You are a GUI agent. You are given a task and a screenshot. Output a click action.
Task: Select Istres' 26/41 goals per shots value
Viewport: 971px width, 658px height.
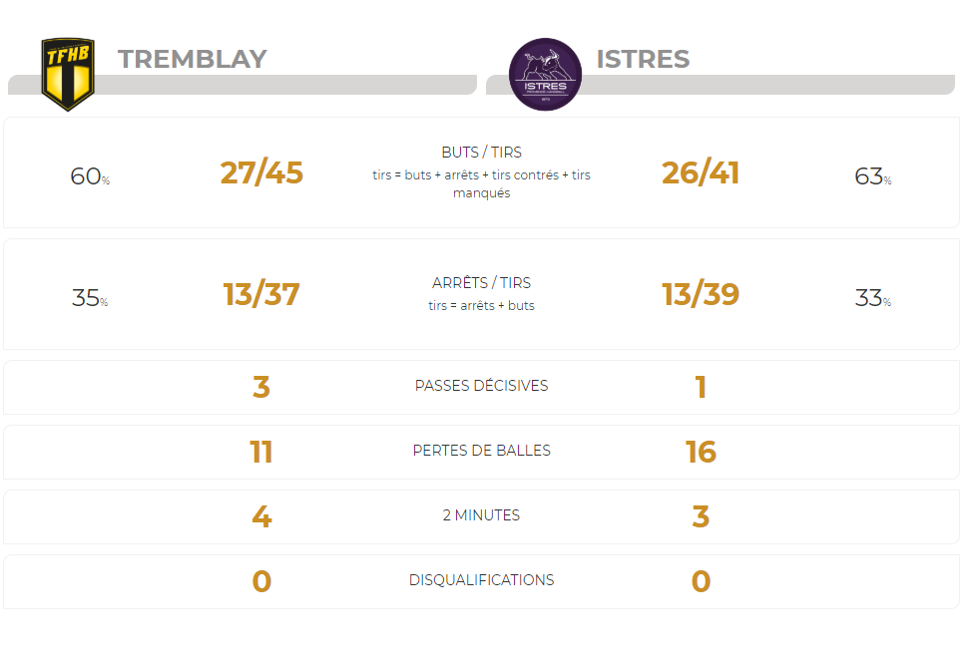coord(701,172)
